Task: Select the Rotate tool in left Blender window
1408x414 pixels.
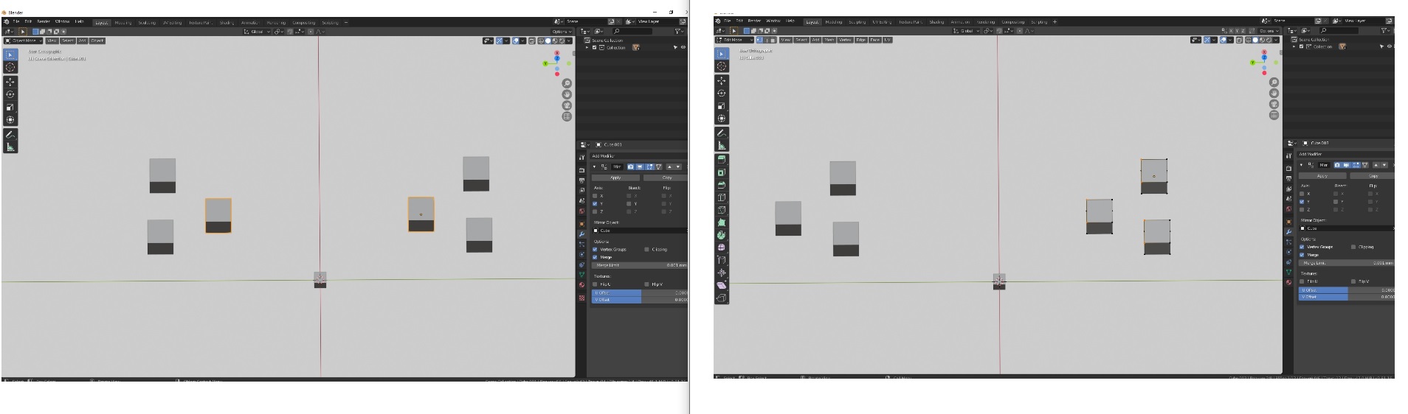Action: [x=10, y=94]
